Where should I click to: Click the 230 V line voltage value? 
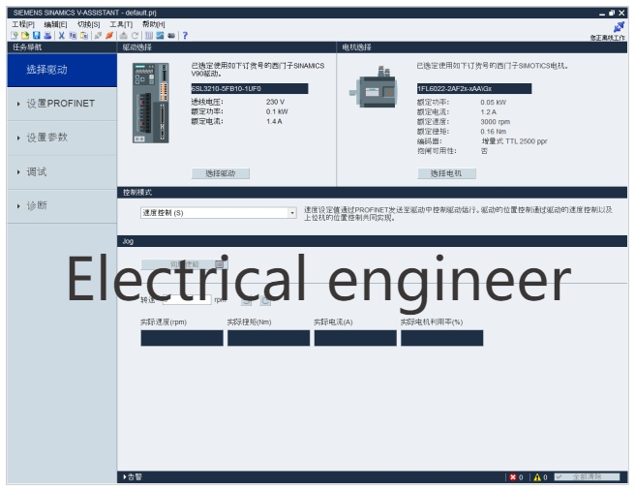pos(275,102)
